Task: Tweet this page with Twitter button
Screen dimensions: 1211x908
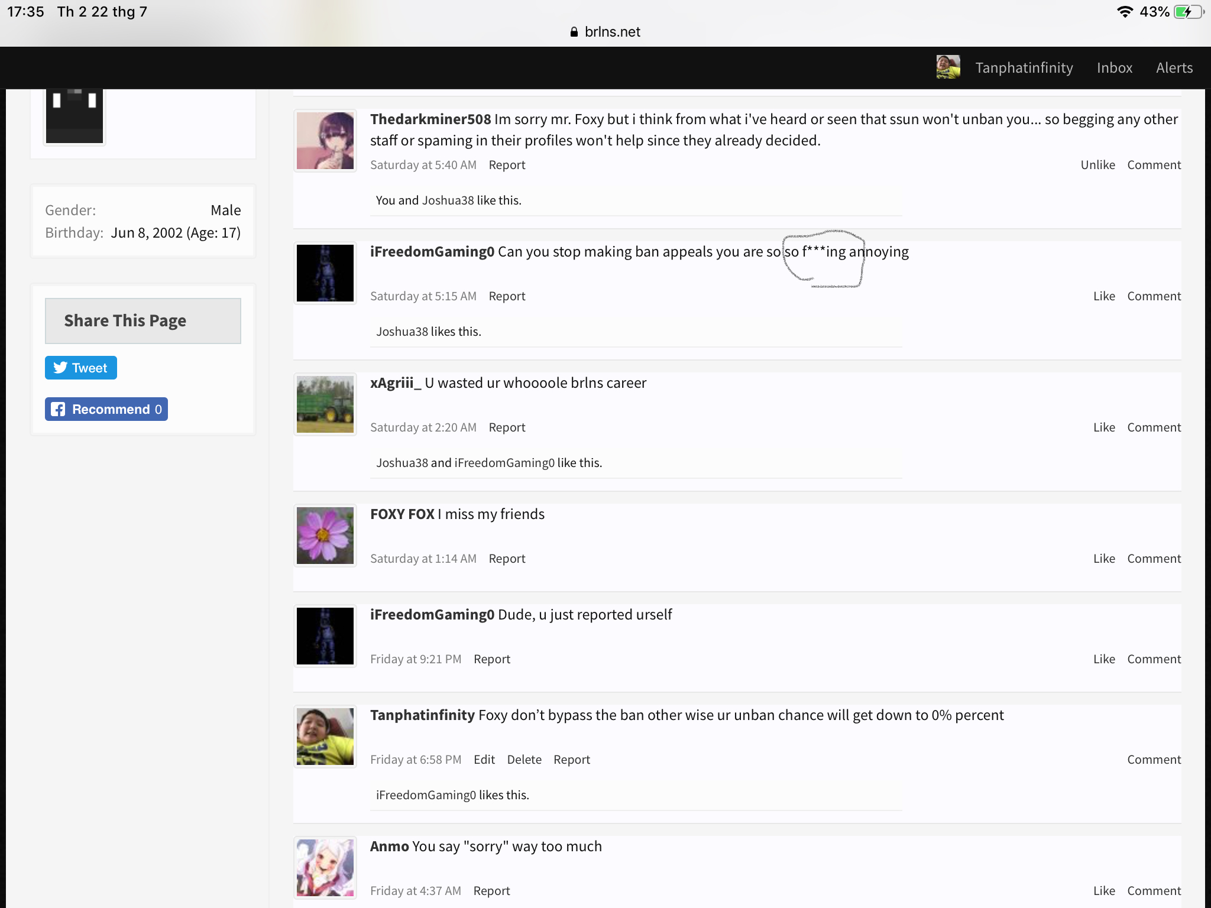Action: [x=81, y=368]
